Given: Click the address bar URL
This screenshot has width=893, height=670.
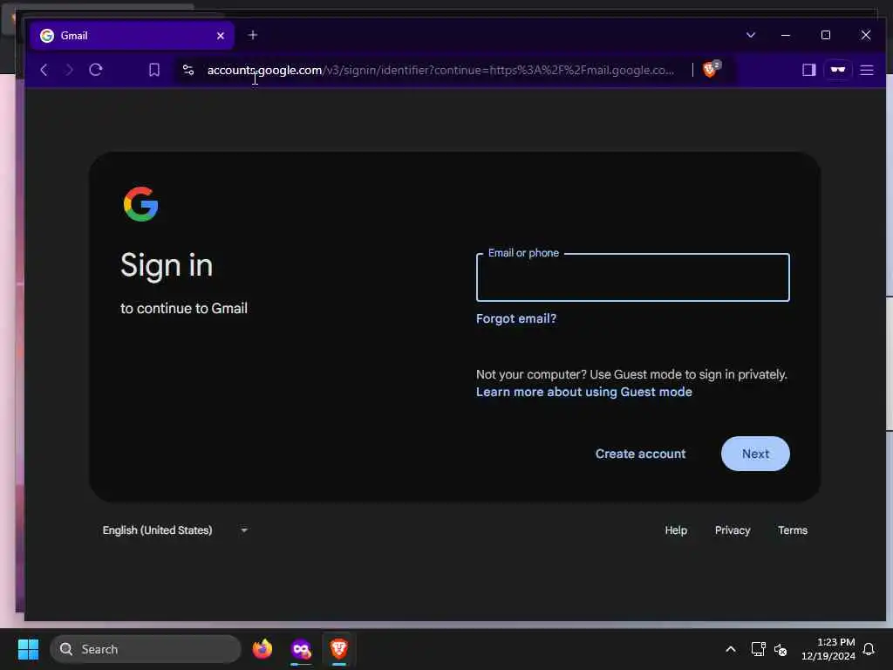Looking at the screenshot, I should click(440, 70).
